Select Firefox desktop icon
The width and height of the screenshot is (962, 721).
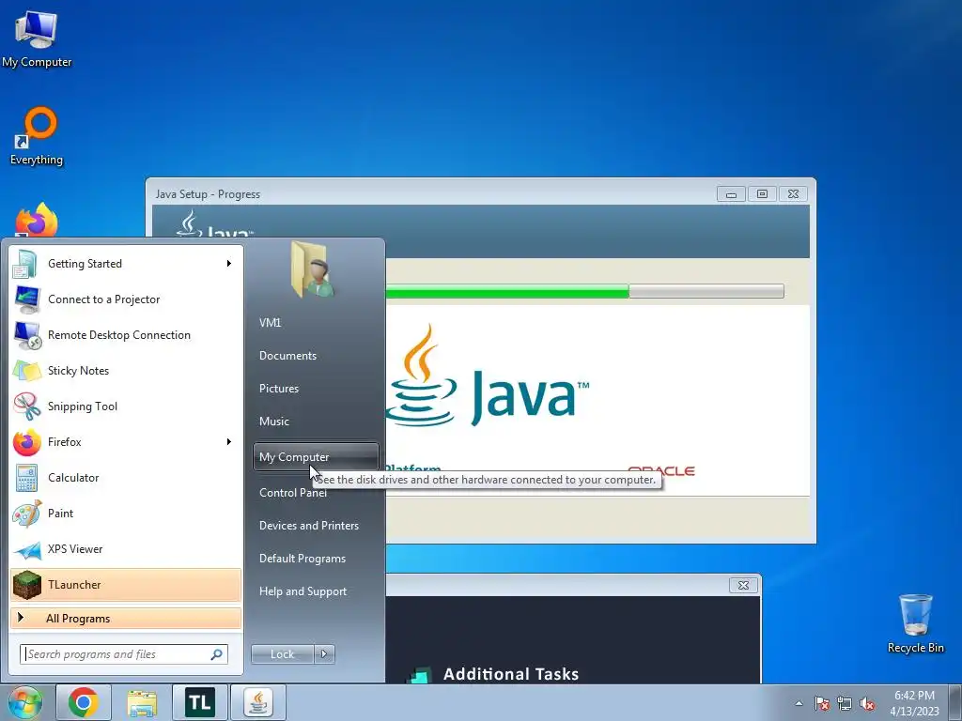(37, 220)
